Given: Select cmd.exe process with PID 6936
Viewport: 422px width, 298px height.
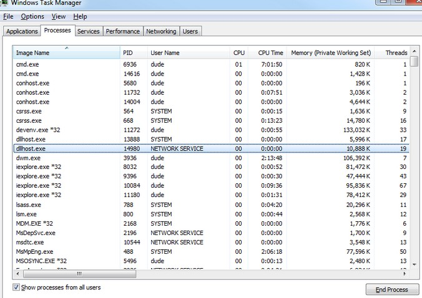Looking at the screenshot, I should pos(211,64).
